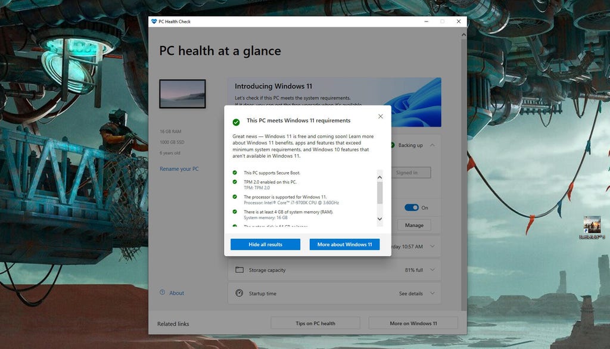Click the PC Health Check heart icon
Image resolution: width=610 pixels, height=349 pixels.
[154, 21]
